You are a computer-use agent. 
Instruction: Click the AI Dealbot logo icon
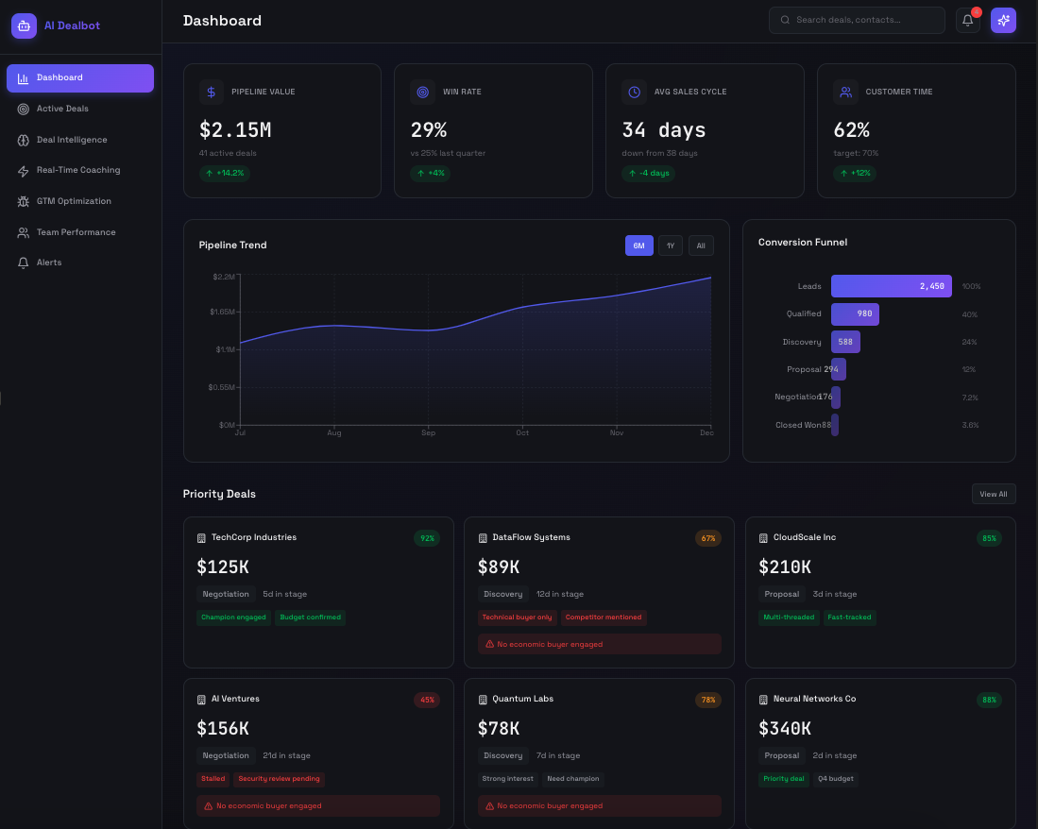[24, 25]
